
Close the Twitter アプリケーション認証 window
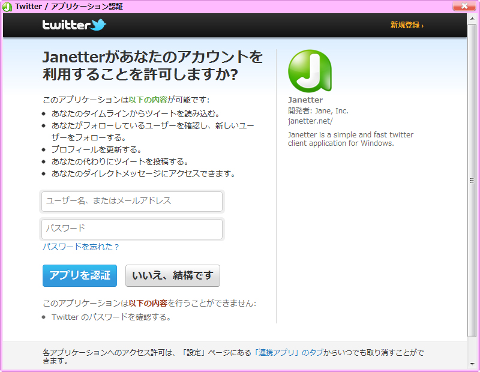[466, 7]
